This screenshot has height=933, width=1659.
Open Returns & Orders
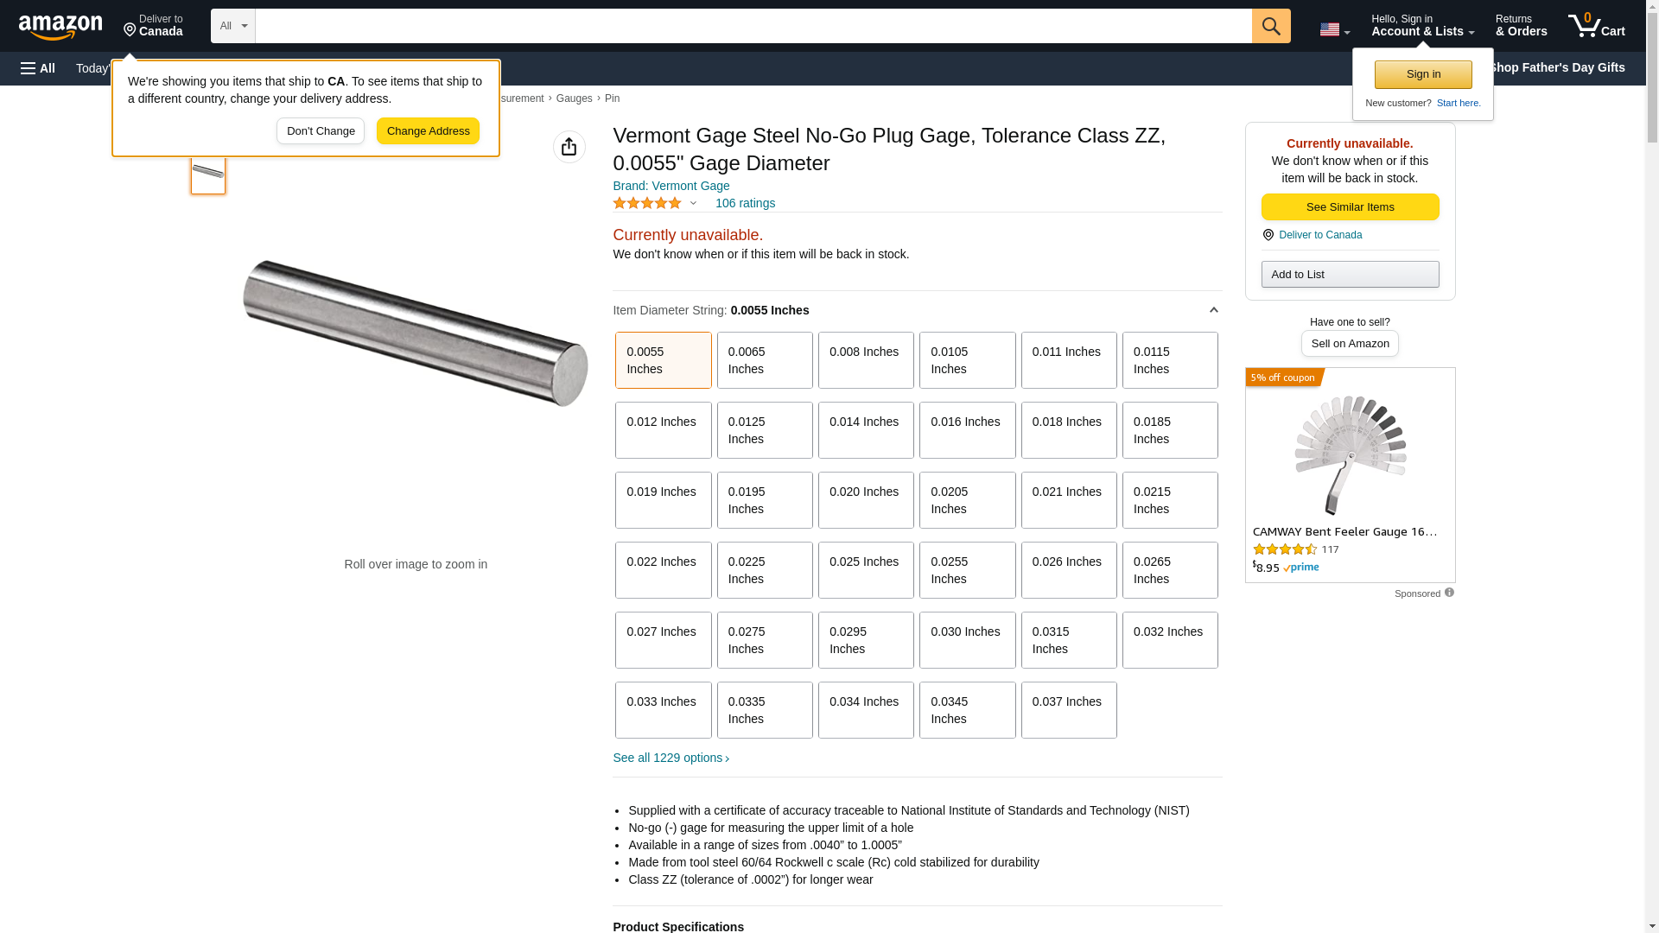[1521, 26]
